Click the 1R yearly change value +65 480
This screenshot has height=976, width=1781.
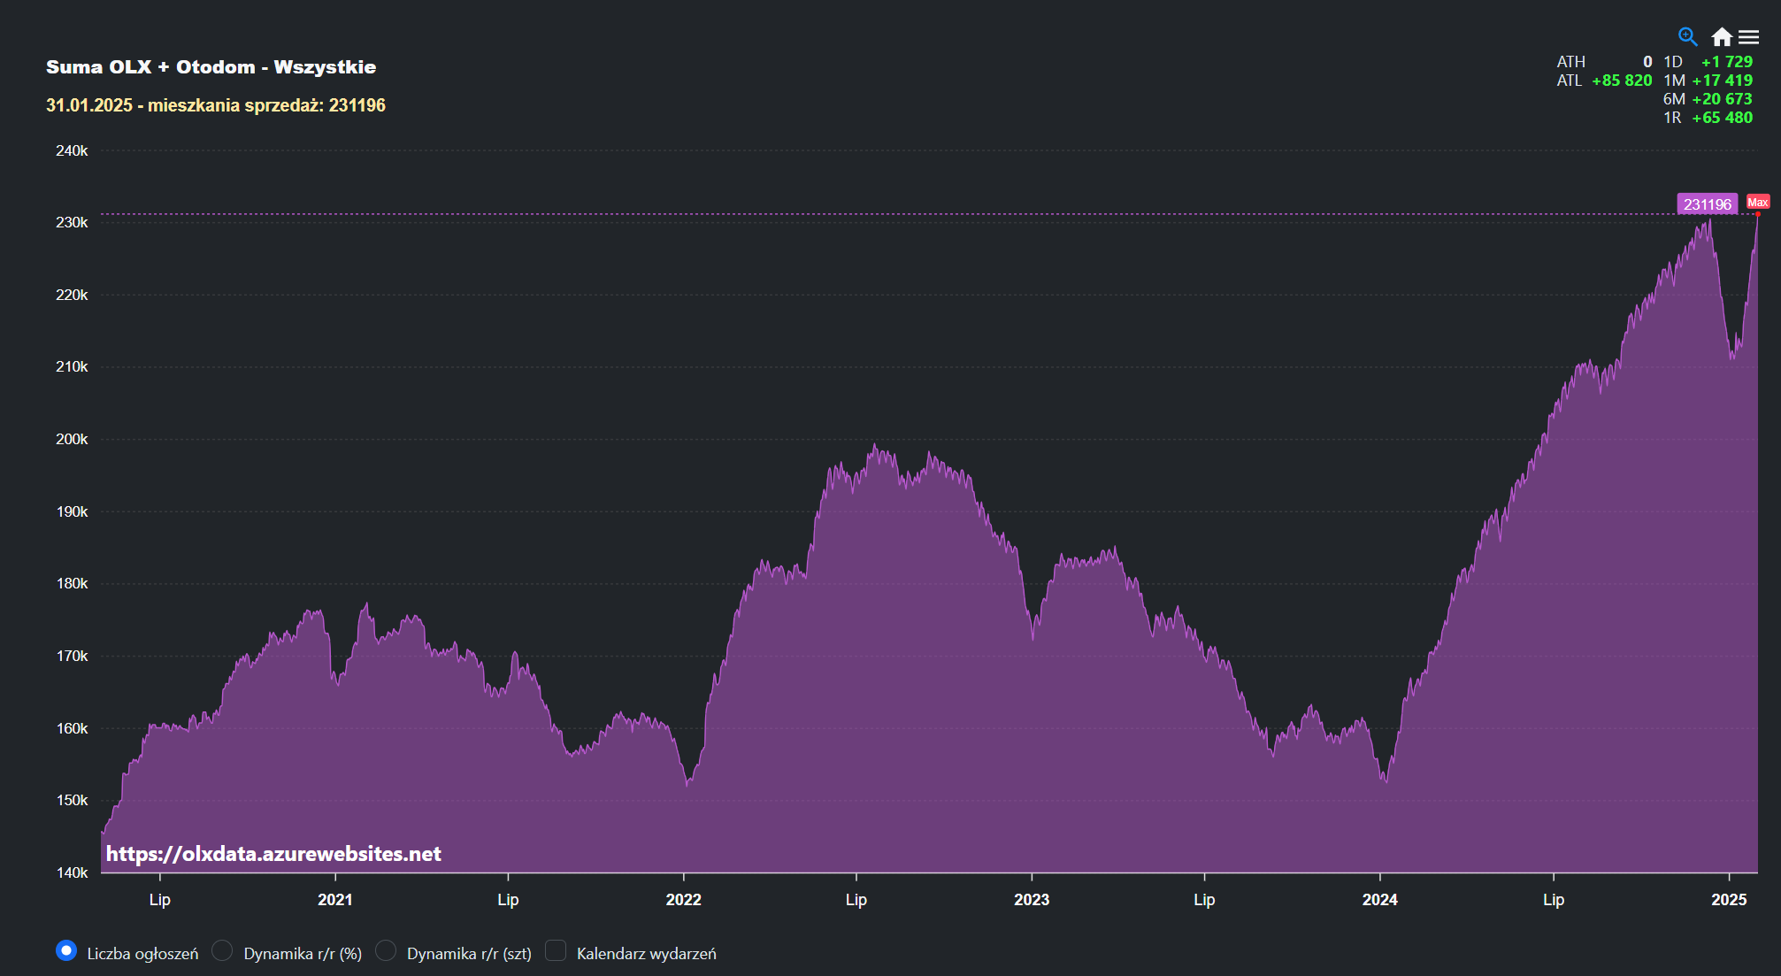click(1722, 118)
